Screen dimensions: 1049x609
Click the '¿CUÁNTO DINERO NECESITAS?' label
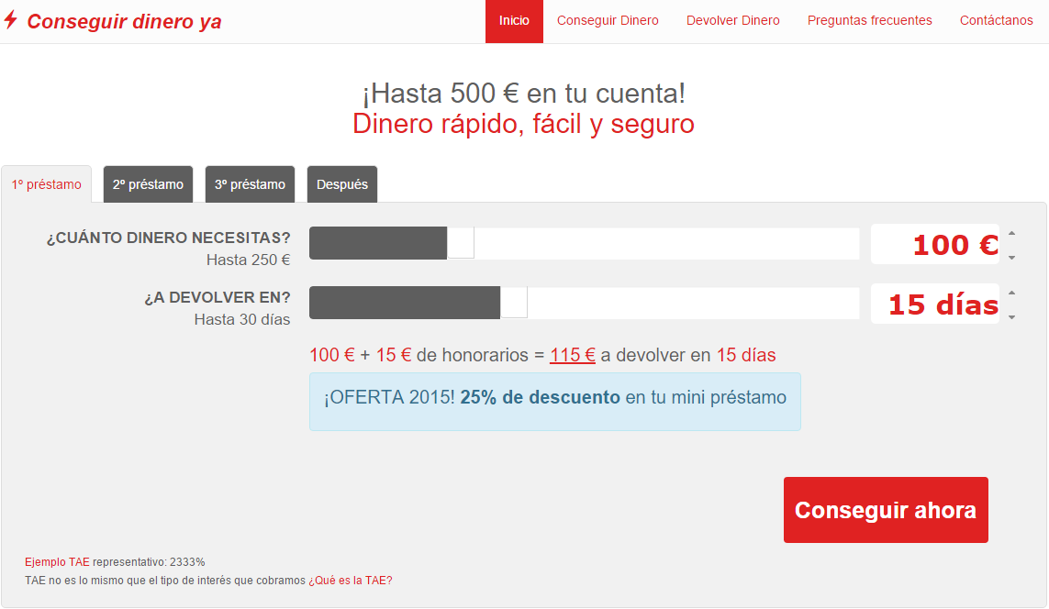point(169,238)
